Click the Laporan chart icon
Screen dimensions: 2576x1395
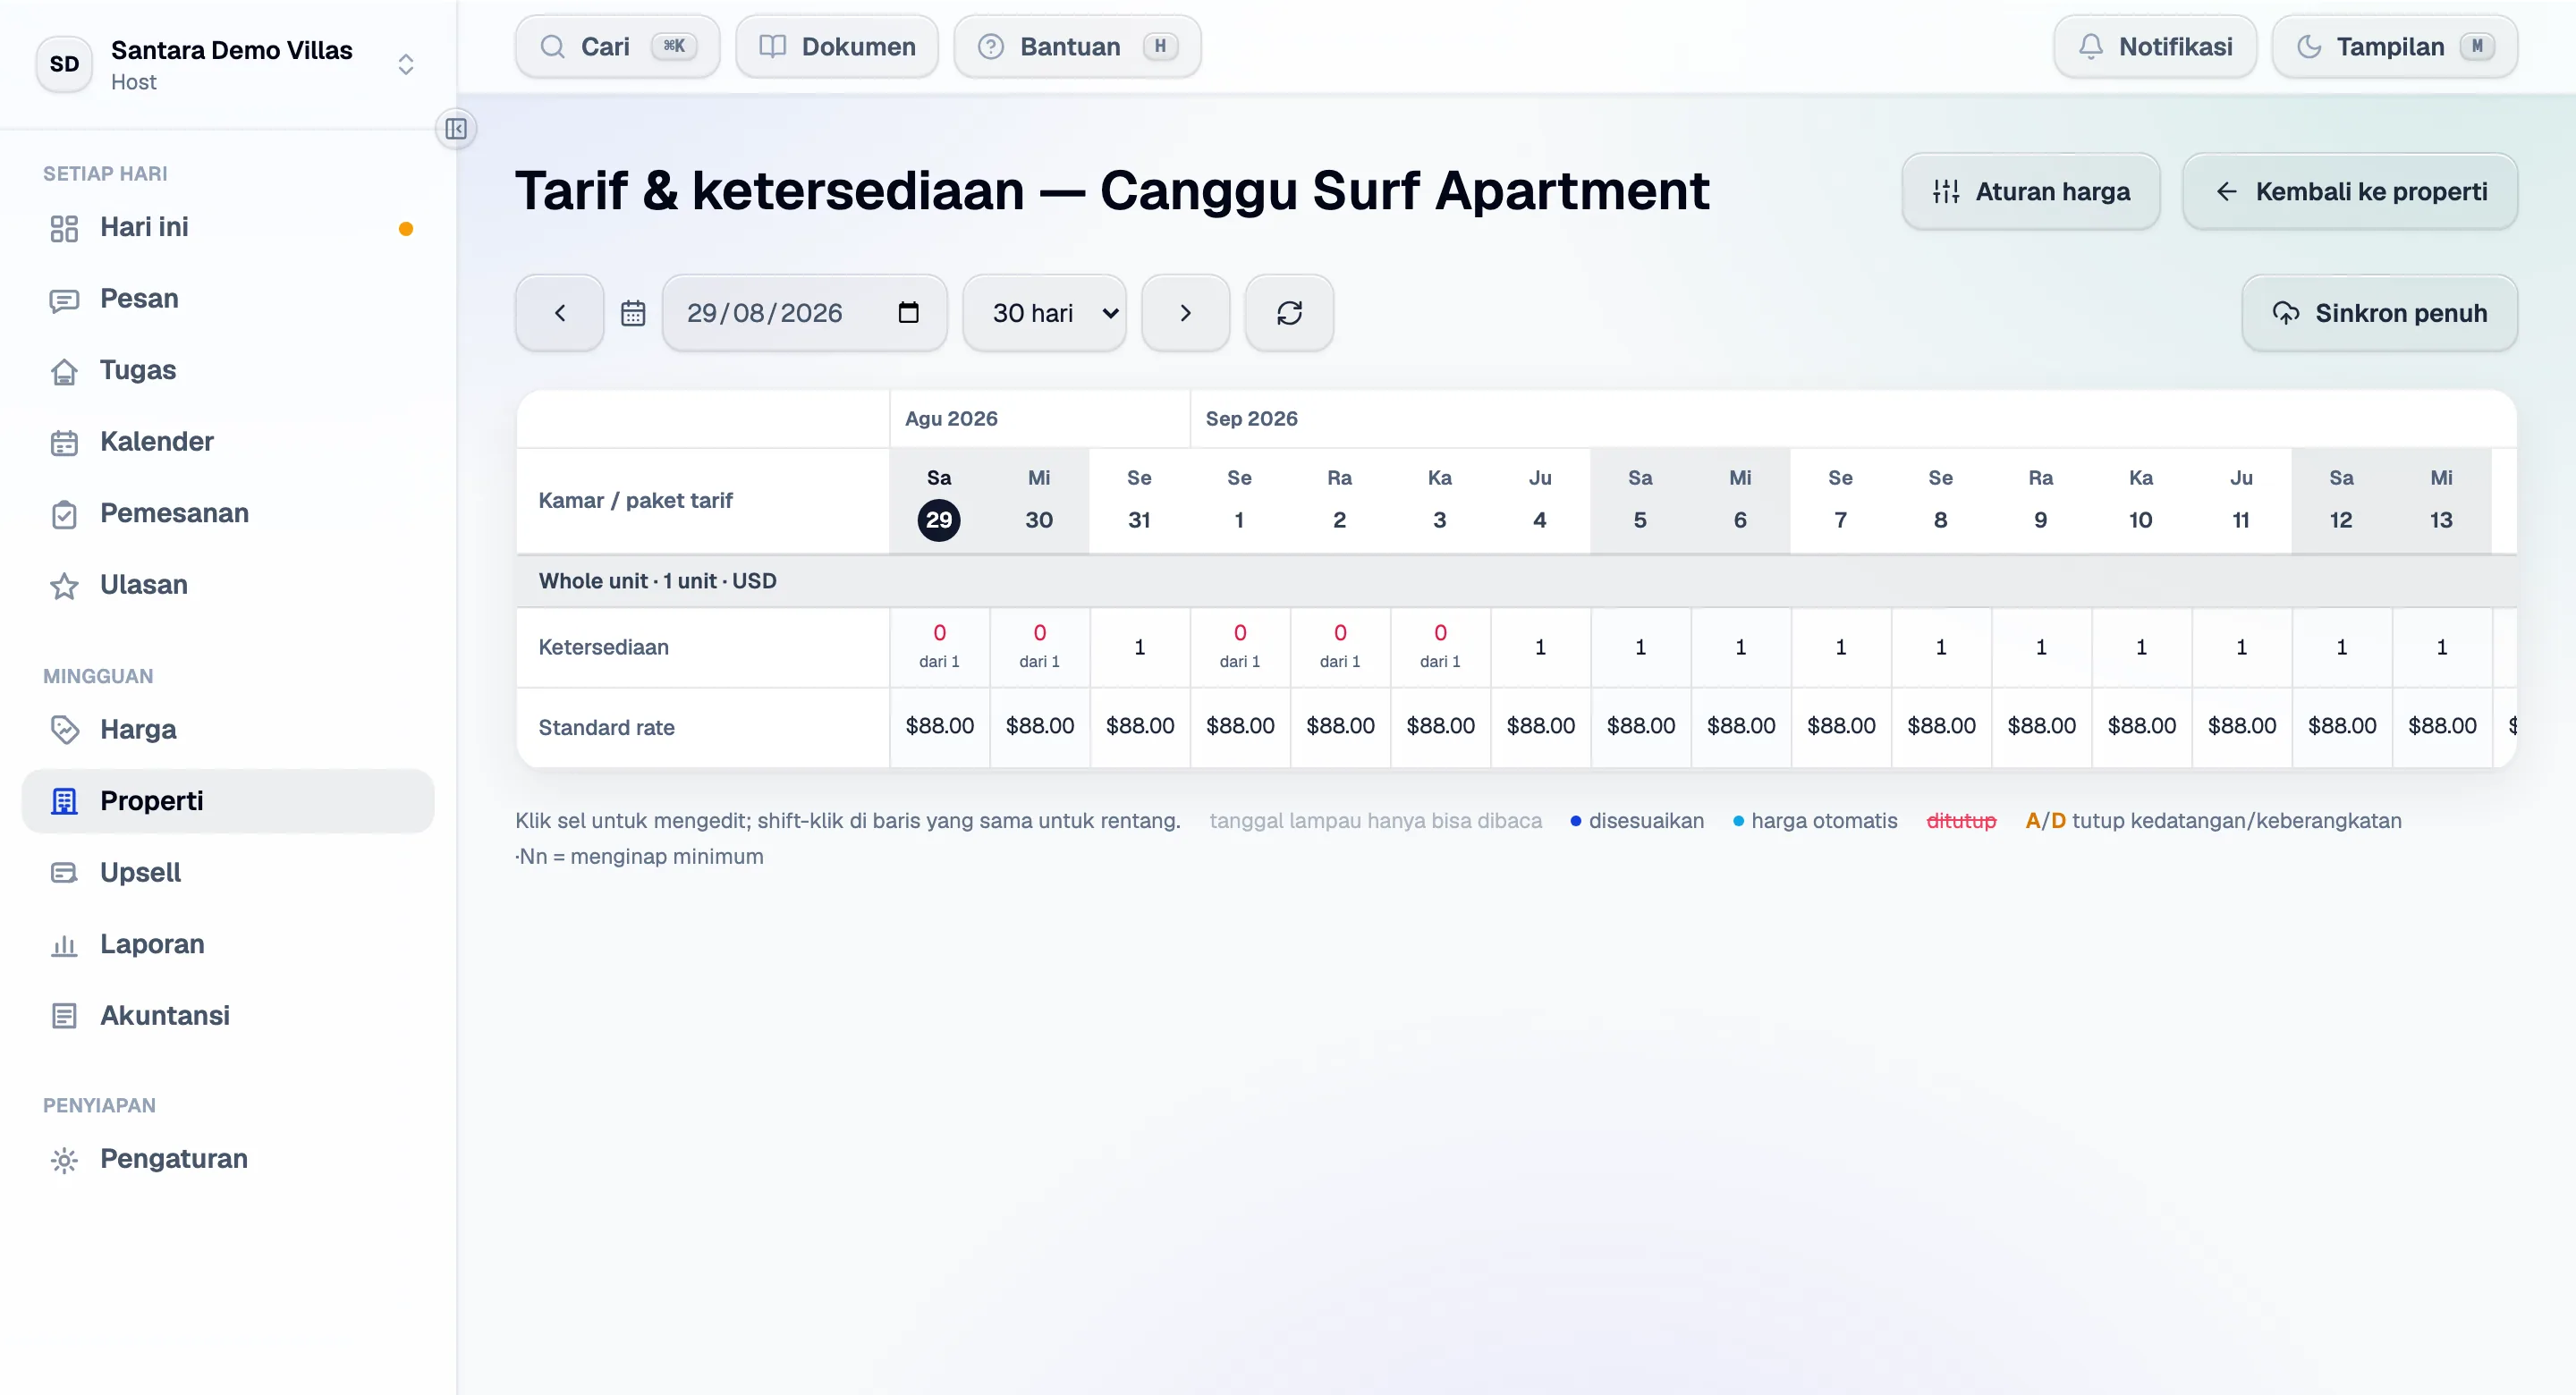[64, 945]
